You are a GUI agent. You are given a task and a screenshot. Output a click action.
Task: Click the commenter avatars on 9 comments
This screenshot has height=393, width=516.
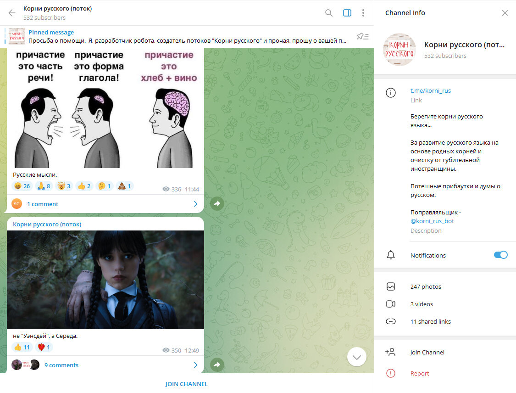(25, 365)
